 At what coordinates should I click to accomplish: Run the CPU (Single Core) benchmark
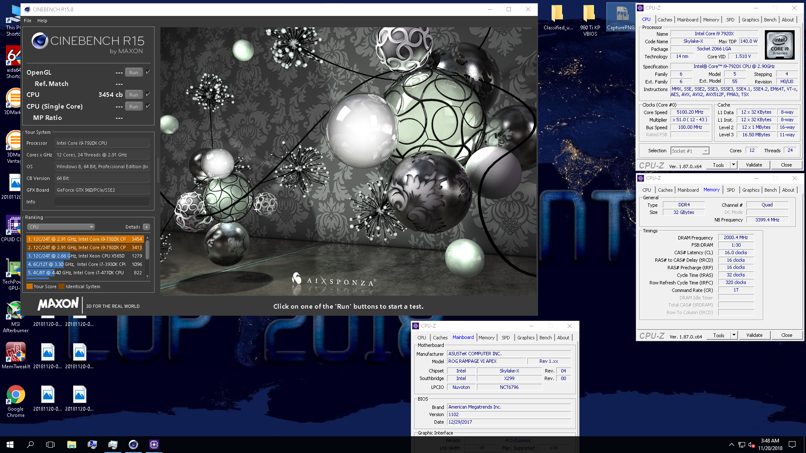point(133,106)
